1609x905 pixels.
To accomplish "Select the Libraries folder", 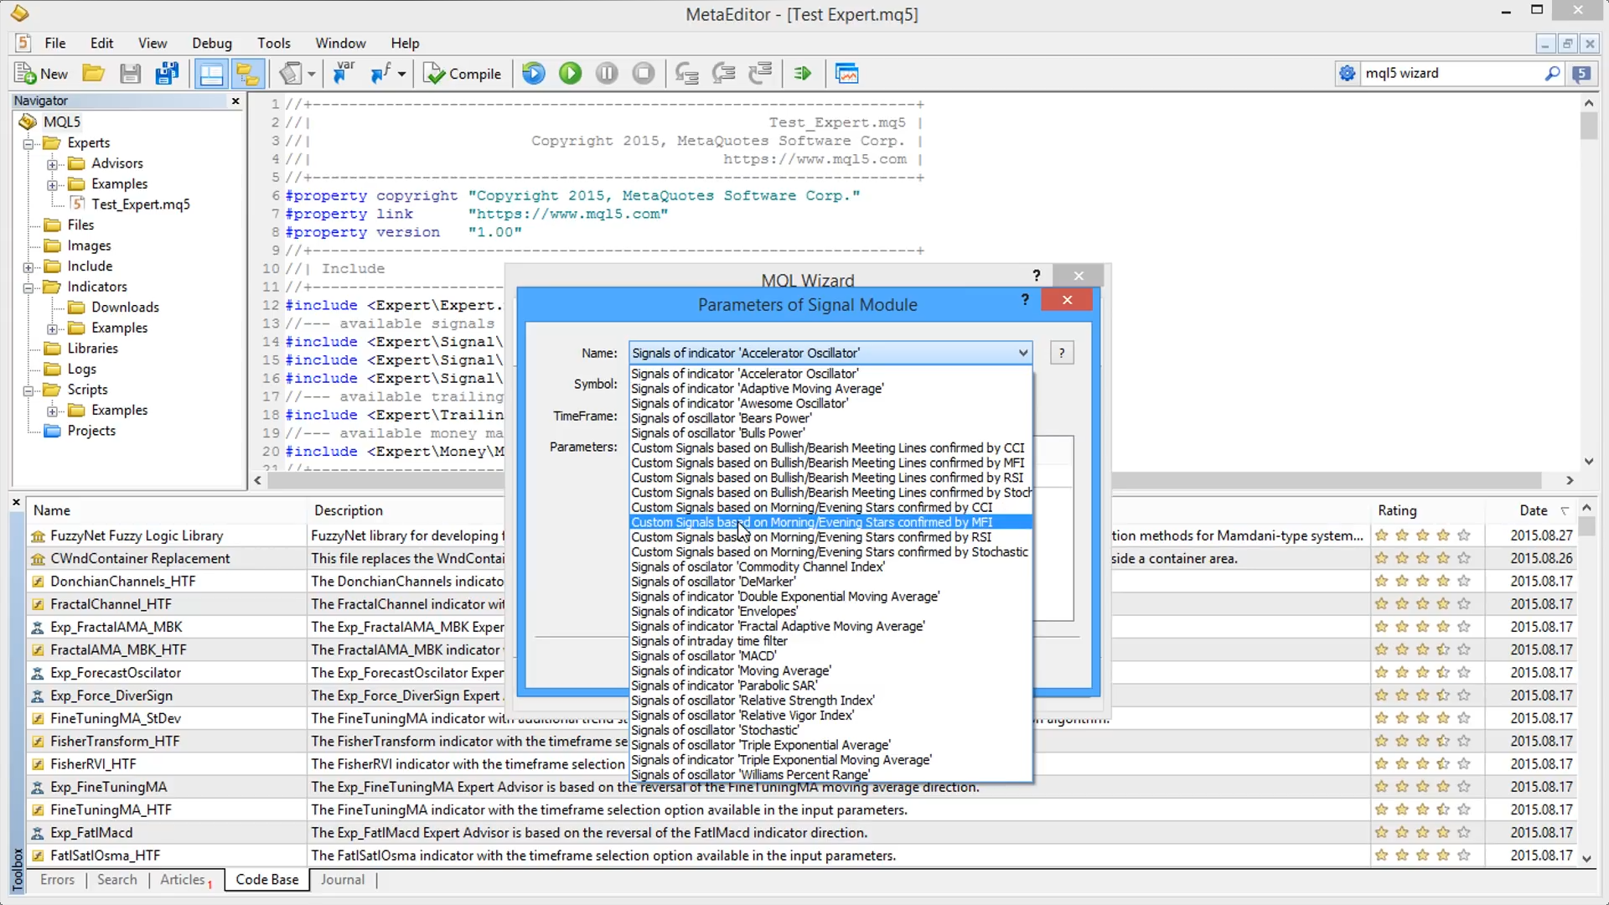I will tap(92, 349).
